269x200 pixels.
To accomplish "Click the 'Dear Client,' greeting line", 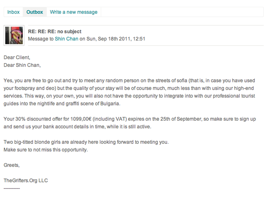I will click(x=17, y=57).
